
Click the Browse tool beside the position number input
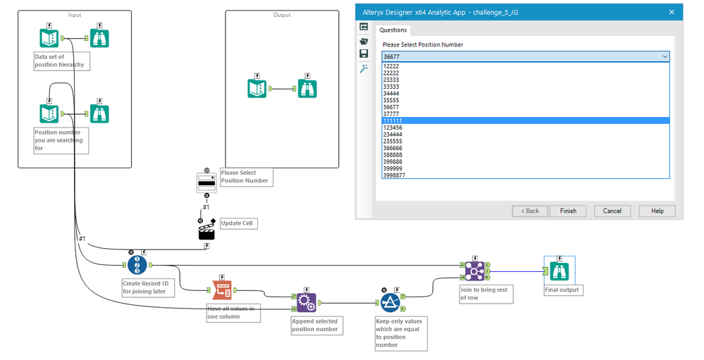(x=99, y=113)
